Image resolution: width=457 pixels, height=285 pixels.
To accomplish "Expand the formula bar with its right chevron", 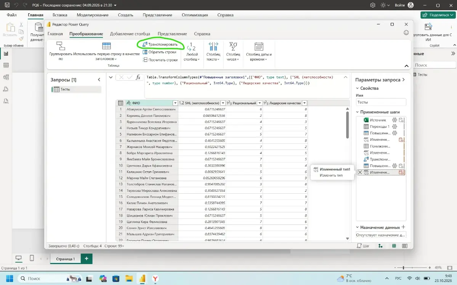I will [345, 77].
